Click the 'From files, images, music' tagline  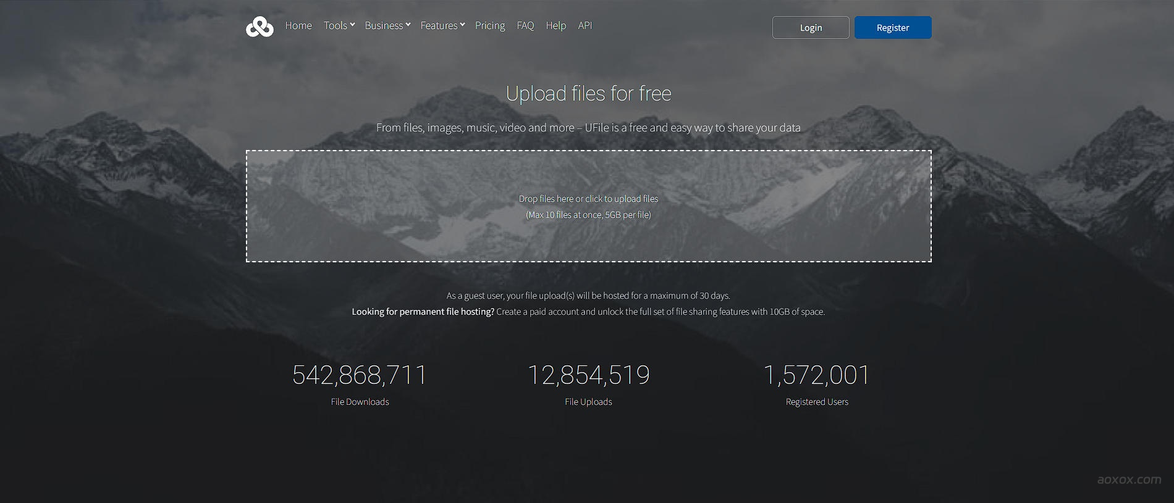[x=588, y=128]
